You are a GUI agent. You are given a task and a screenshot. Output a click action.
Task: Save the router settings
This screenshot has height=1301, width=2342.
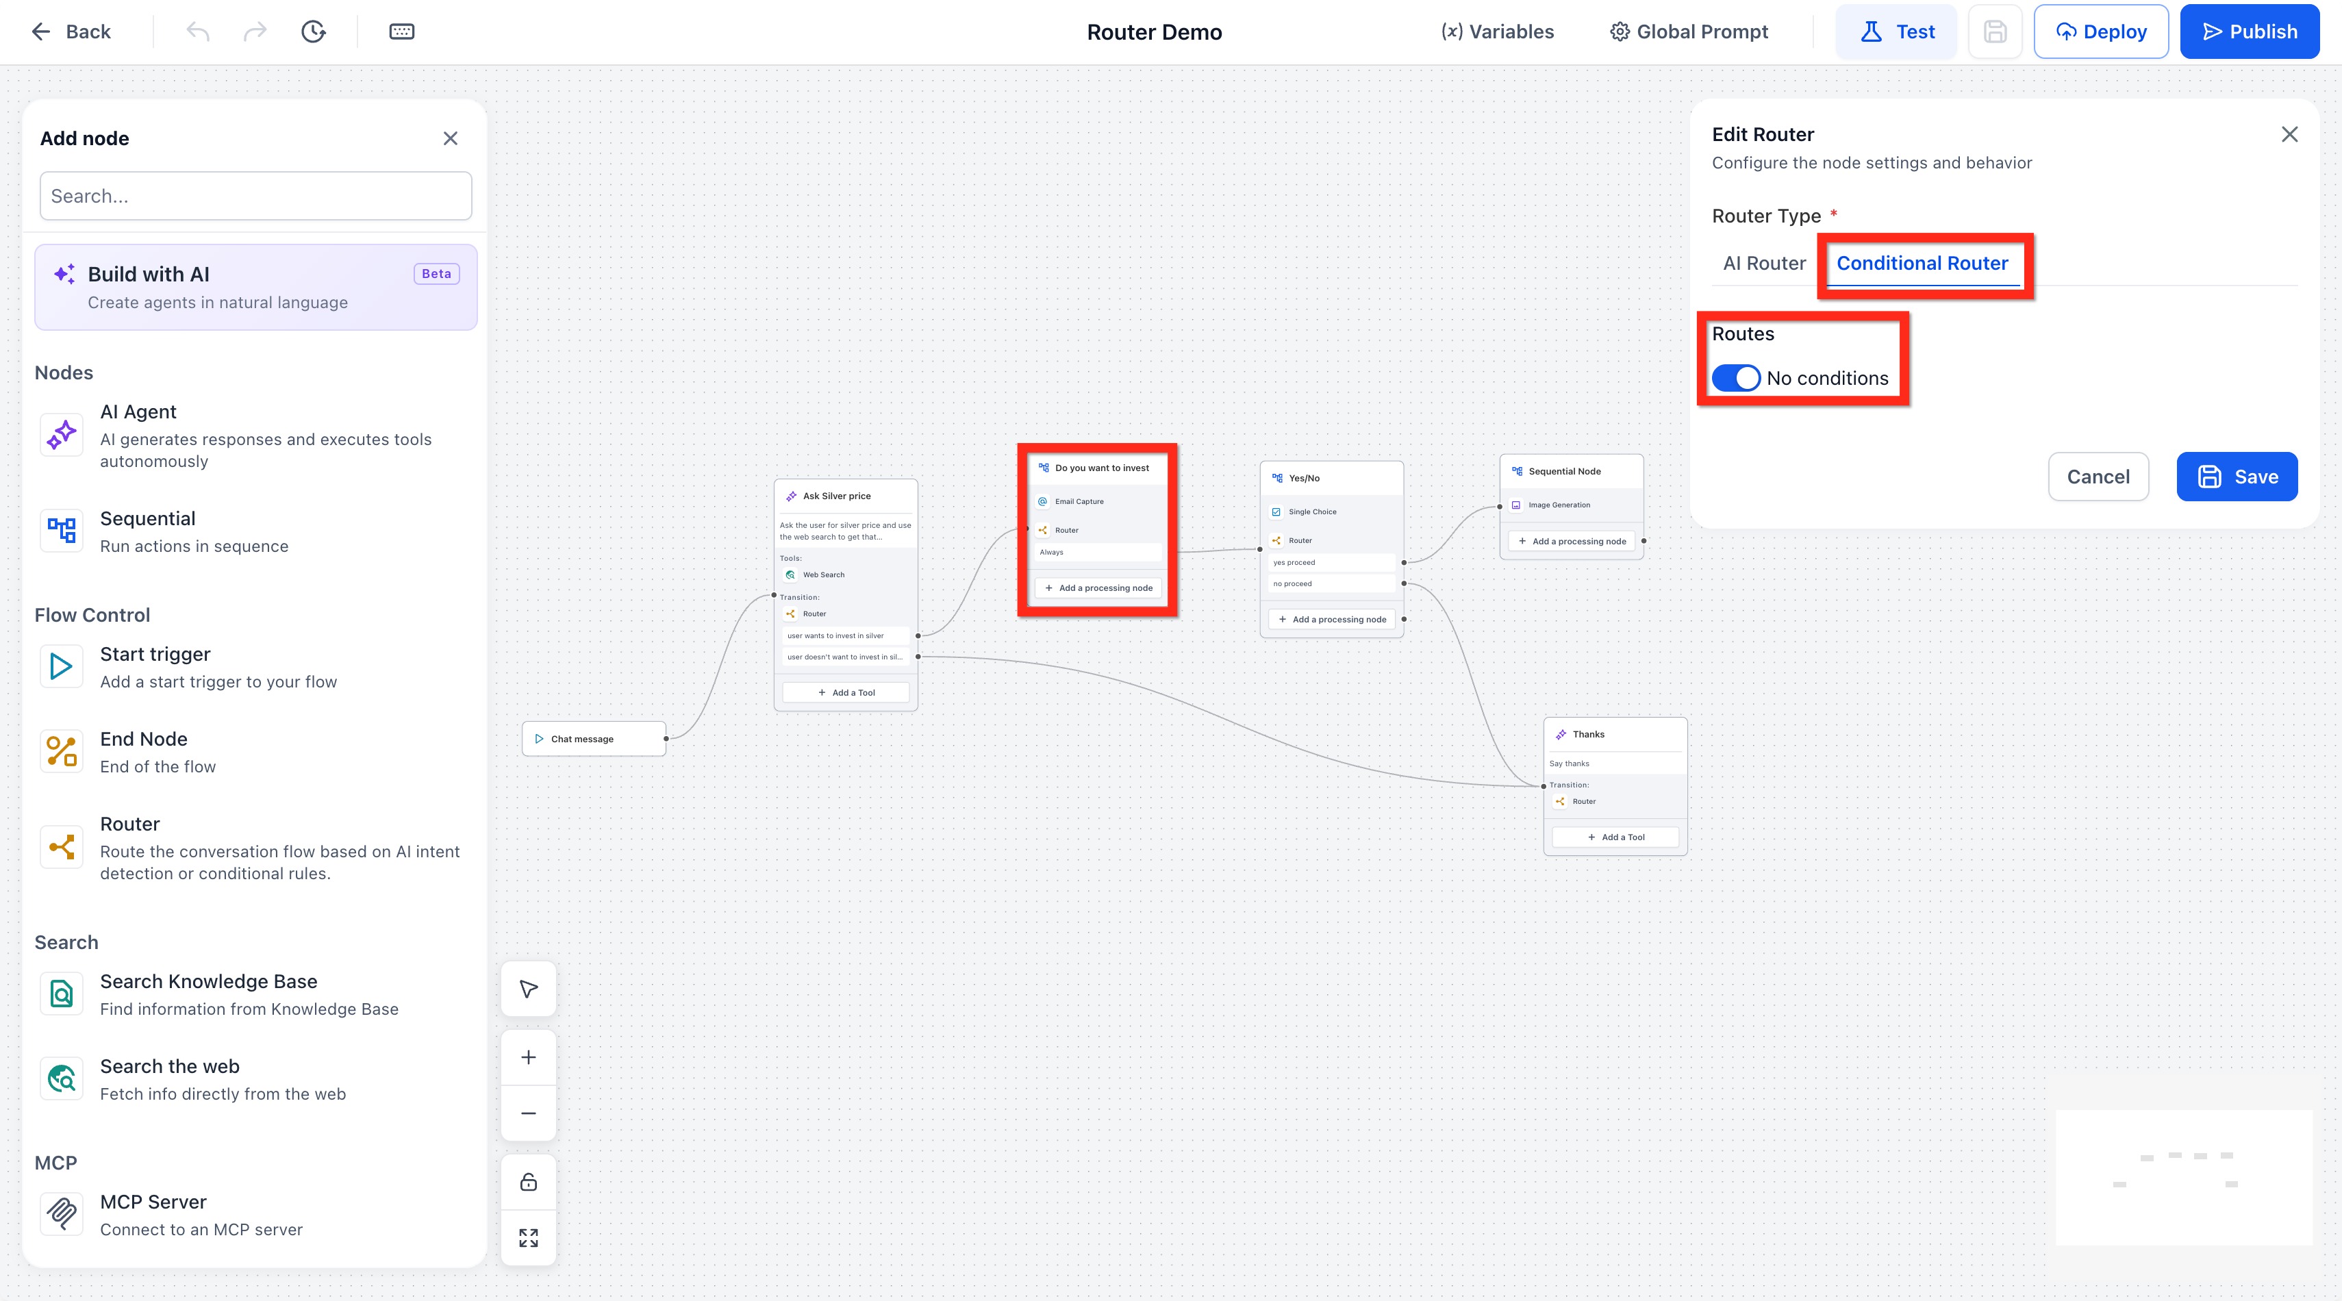click(x=2237, y=477)
